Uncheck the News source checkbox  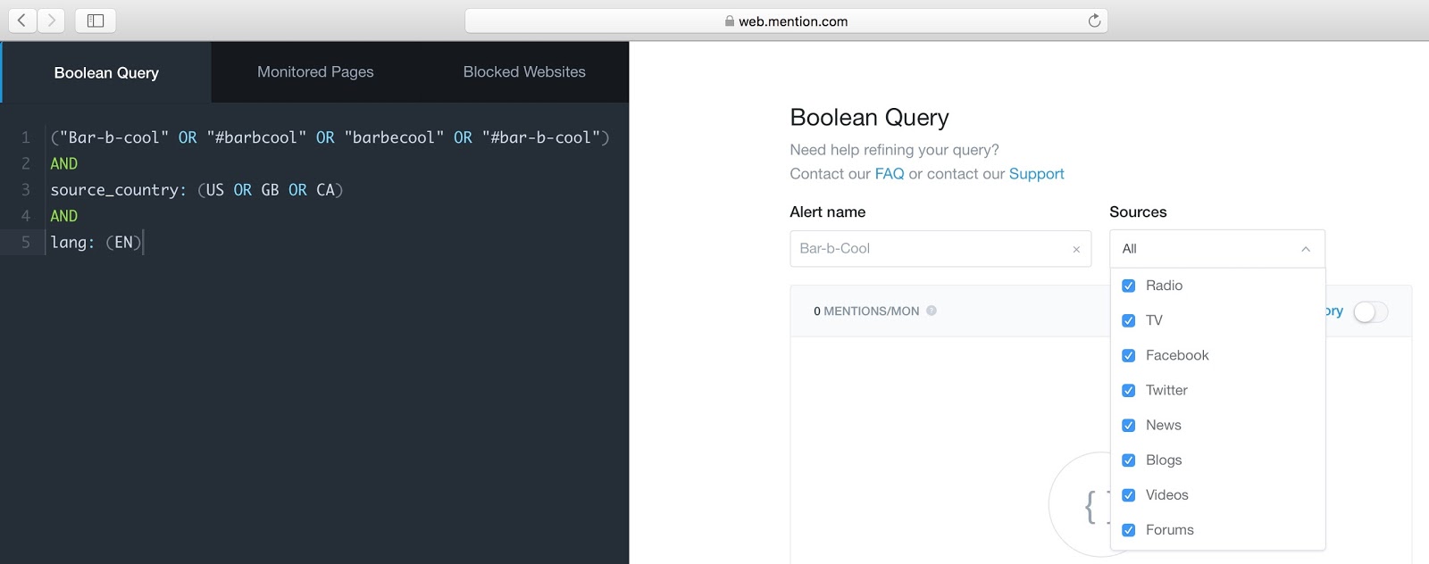click(x=1128, y=425)
